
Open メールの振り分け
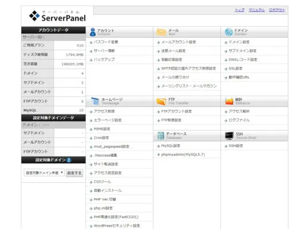tap(175, 77)
